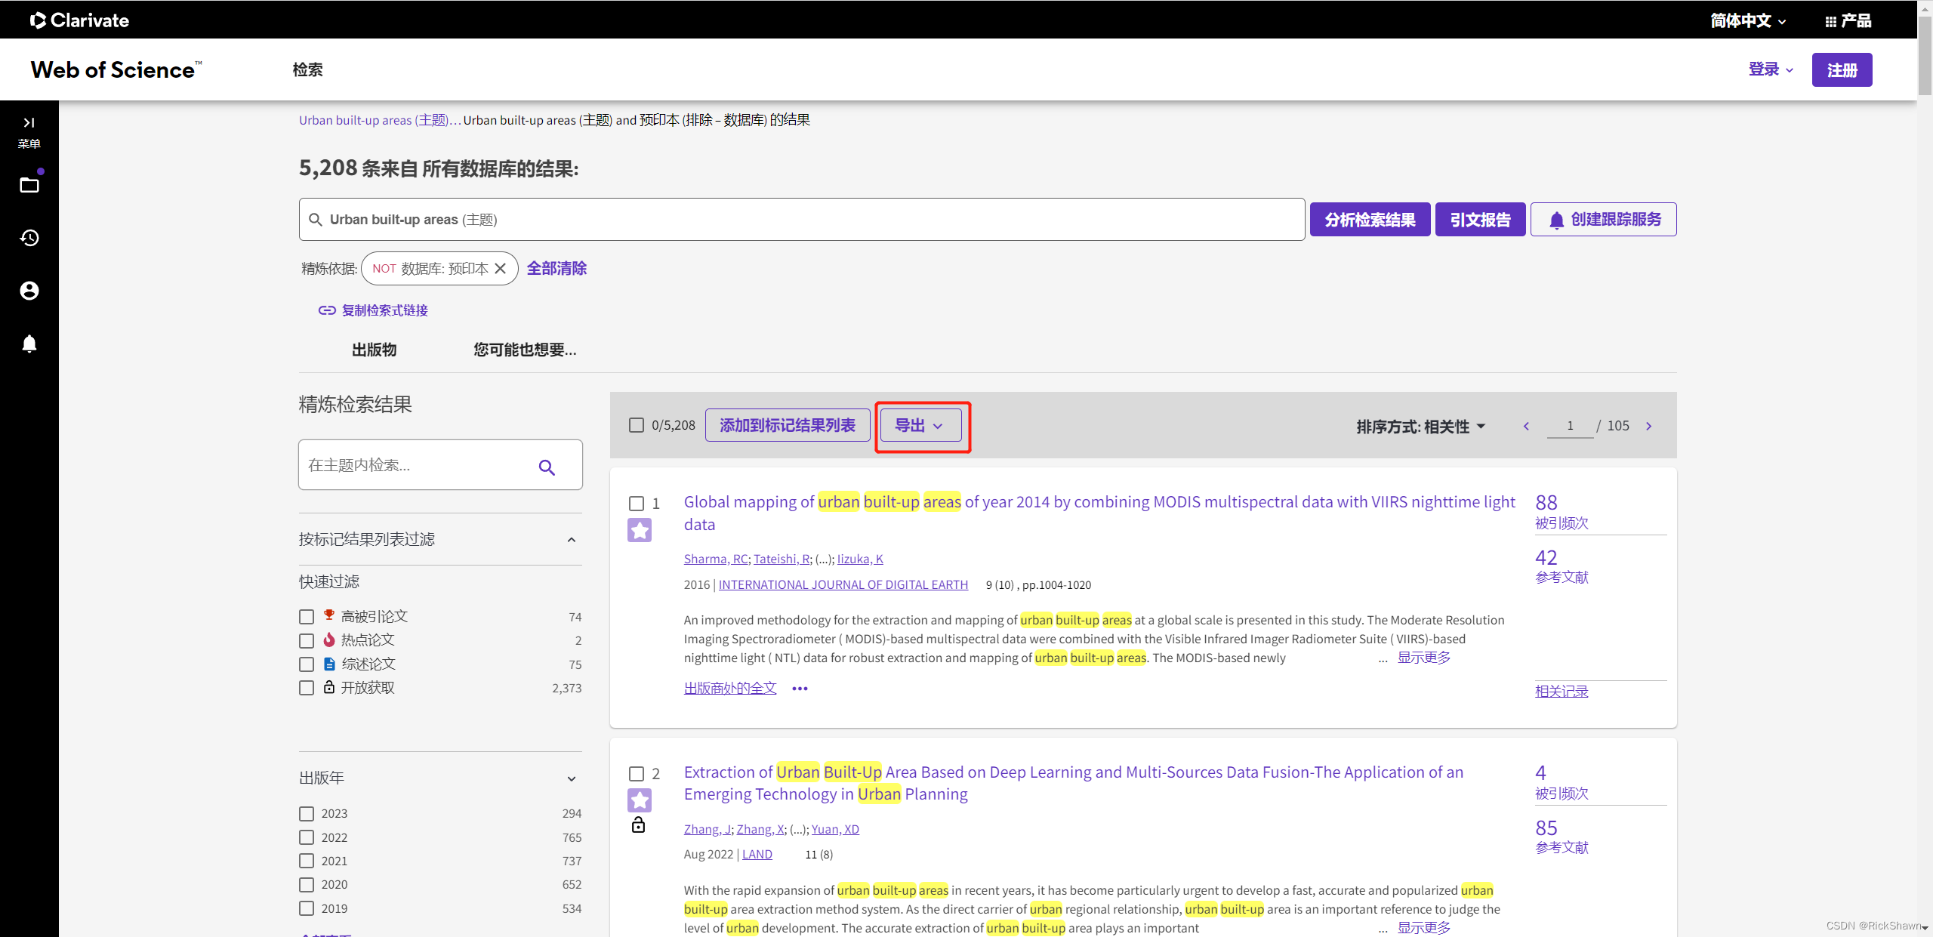
Task: Collapse 按标记结果列表过滤 section
Action: [x=572, y=539]
